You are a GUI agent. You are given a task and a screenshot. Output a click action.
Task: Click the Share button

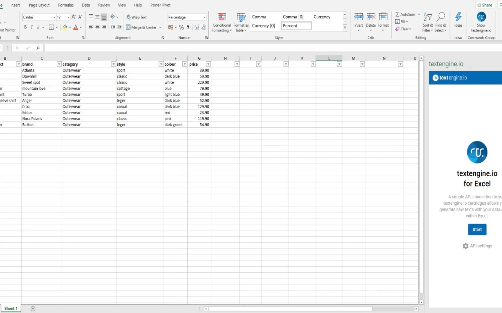click(x=485, y=5)
